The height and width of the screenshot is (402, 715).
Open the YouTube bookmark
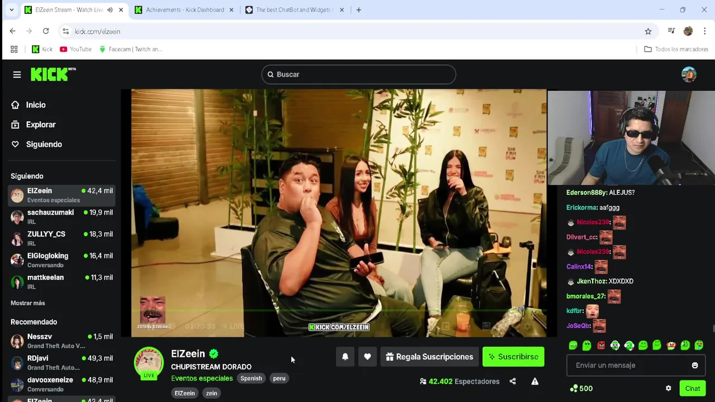coord(75,49)
